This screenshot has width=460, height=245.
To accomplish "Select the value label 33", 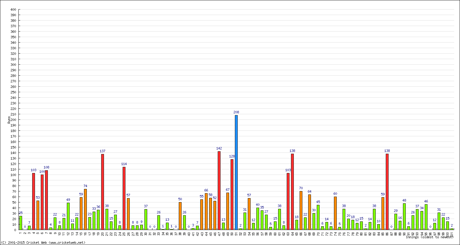I will [x=94, y=209].
